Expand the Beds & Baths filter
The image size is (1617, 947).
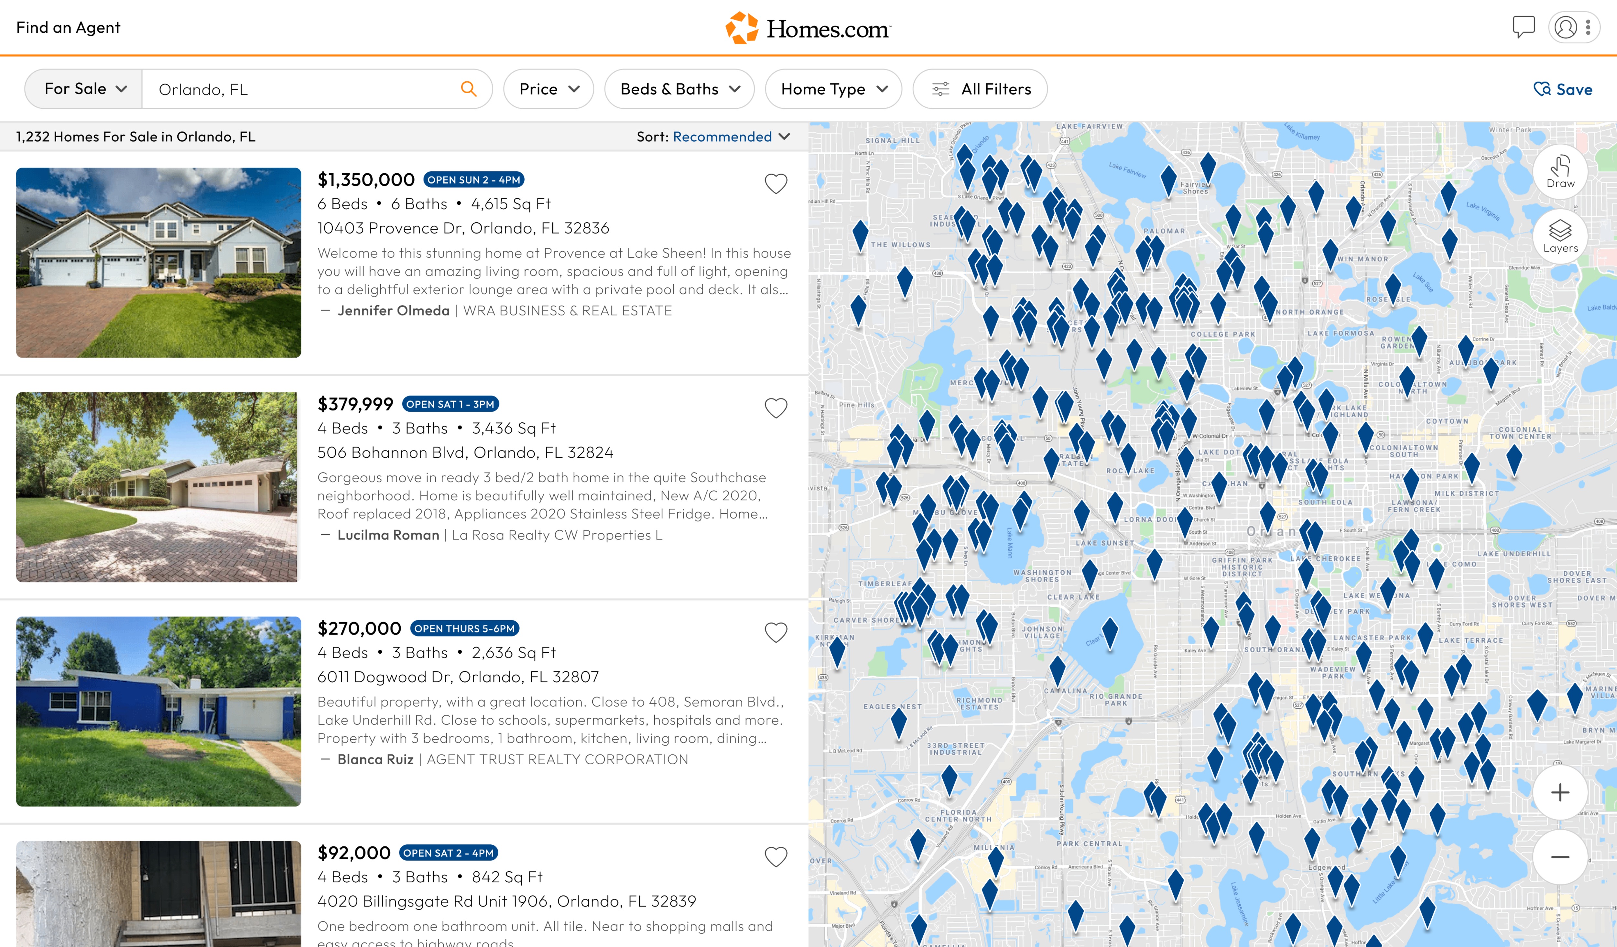point(679,89)
